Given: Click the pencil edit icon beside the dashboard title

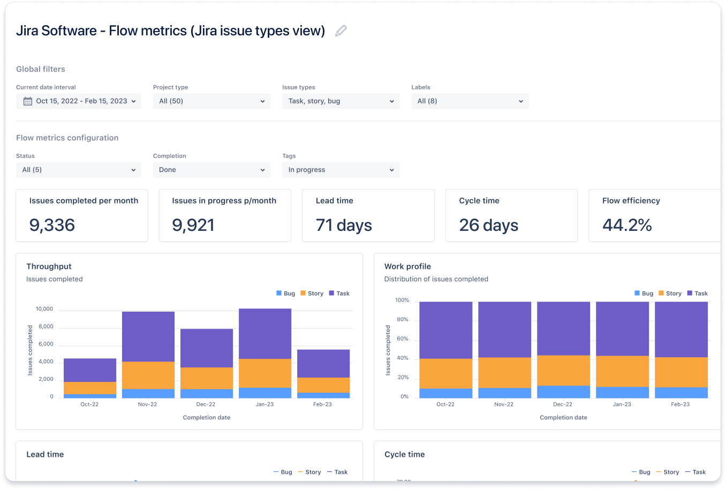Looking at the screenshot, I should (x=341, y=31).
